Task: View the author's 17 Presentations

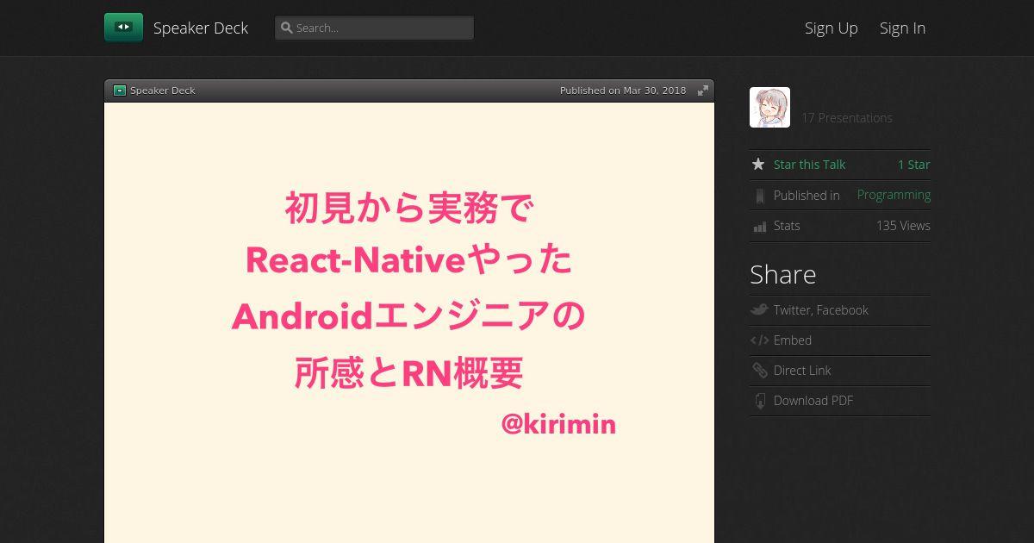Action: (x=847, y=118)
